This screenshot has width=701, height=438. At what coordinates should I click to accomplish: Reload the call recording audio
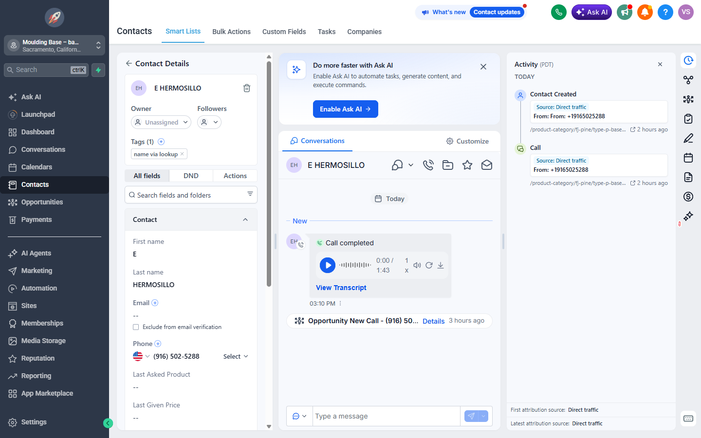point(429,265)
